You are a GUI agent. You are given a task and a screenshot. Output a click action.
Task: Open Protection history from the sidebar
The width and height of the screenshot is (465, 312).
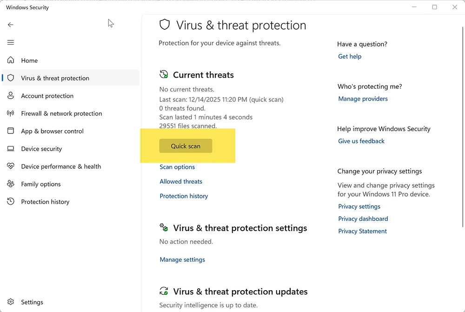point(45,202)
